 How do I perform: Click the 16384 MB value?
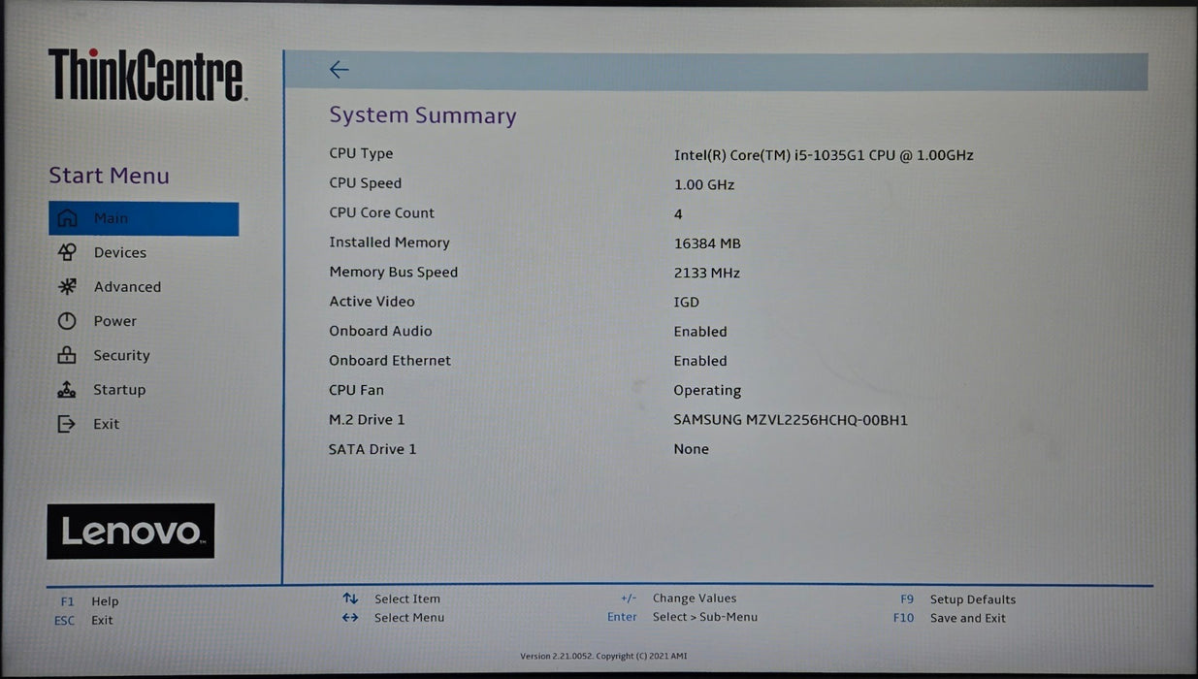(707, 243)
